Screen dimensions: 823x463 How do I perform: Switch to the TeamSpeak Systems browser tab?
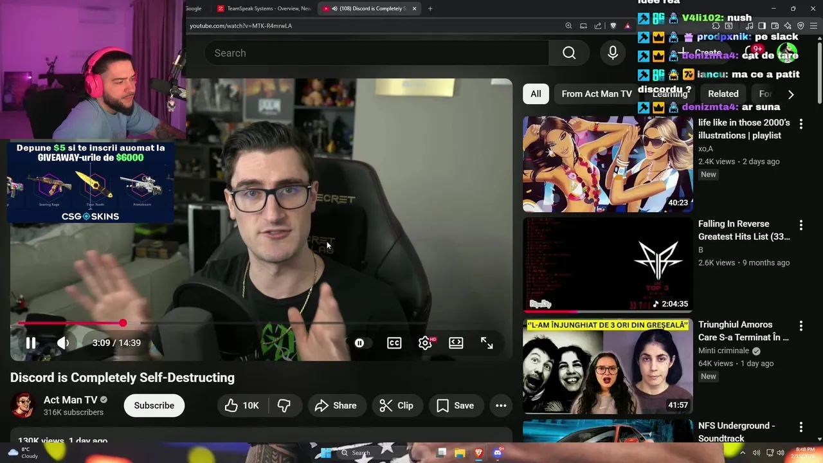pos(264,8)
